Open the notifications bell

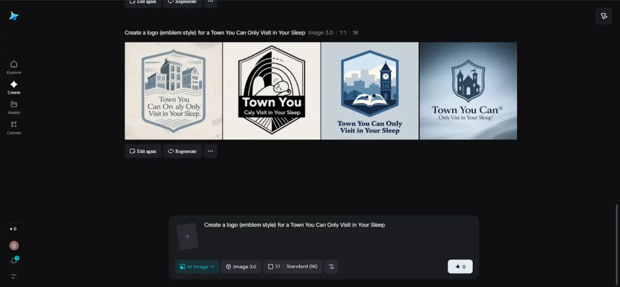pyautogui.click(x=14, y=260)
